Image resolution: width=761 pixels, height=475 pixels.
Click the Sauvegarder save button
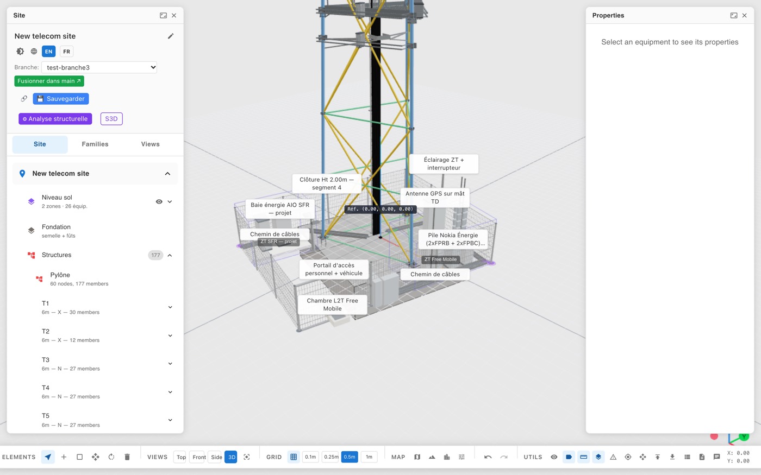(61, 99)
